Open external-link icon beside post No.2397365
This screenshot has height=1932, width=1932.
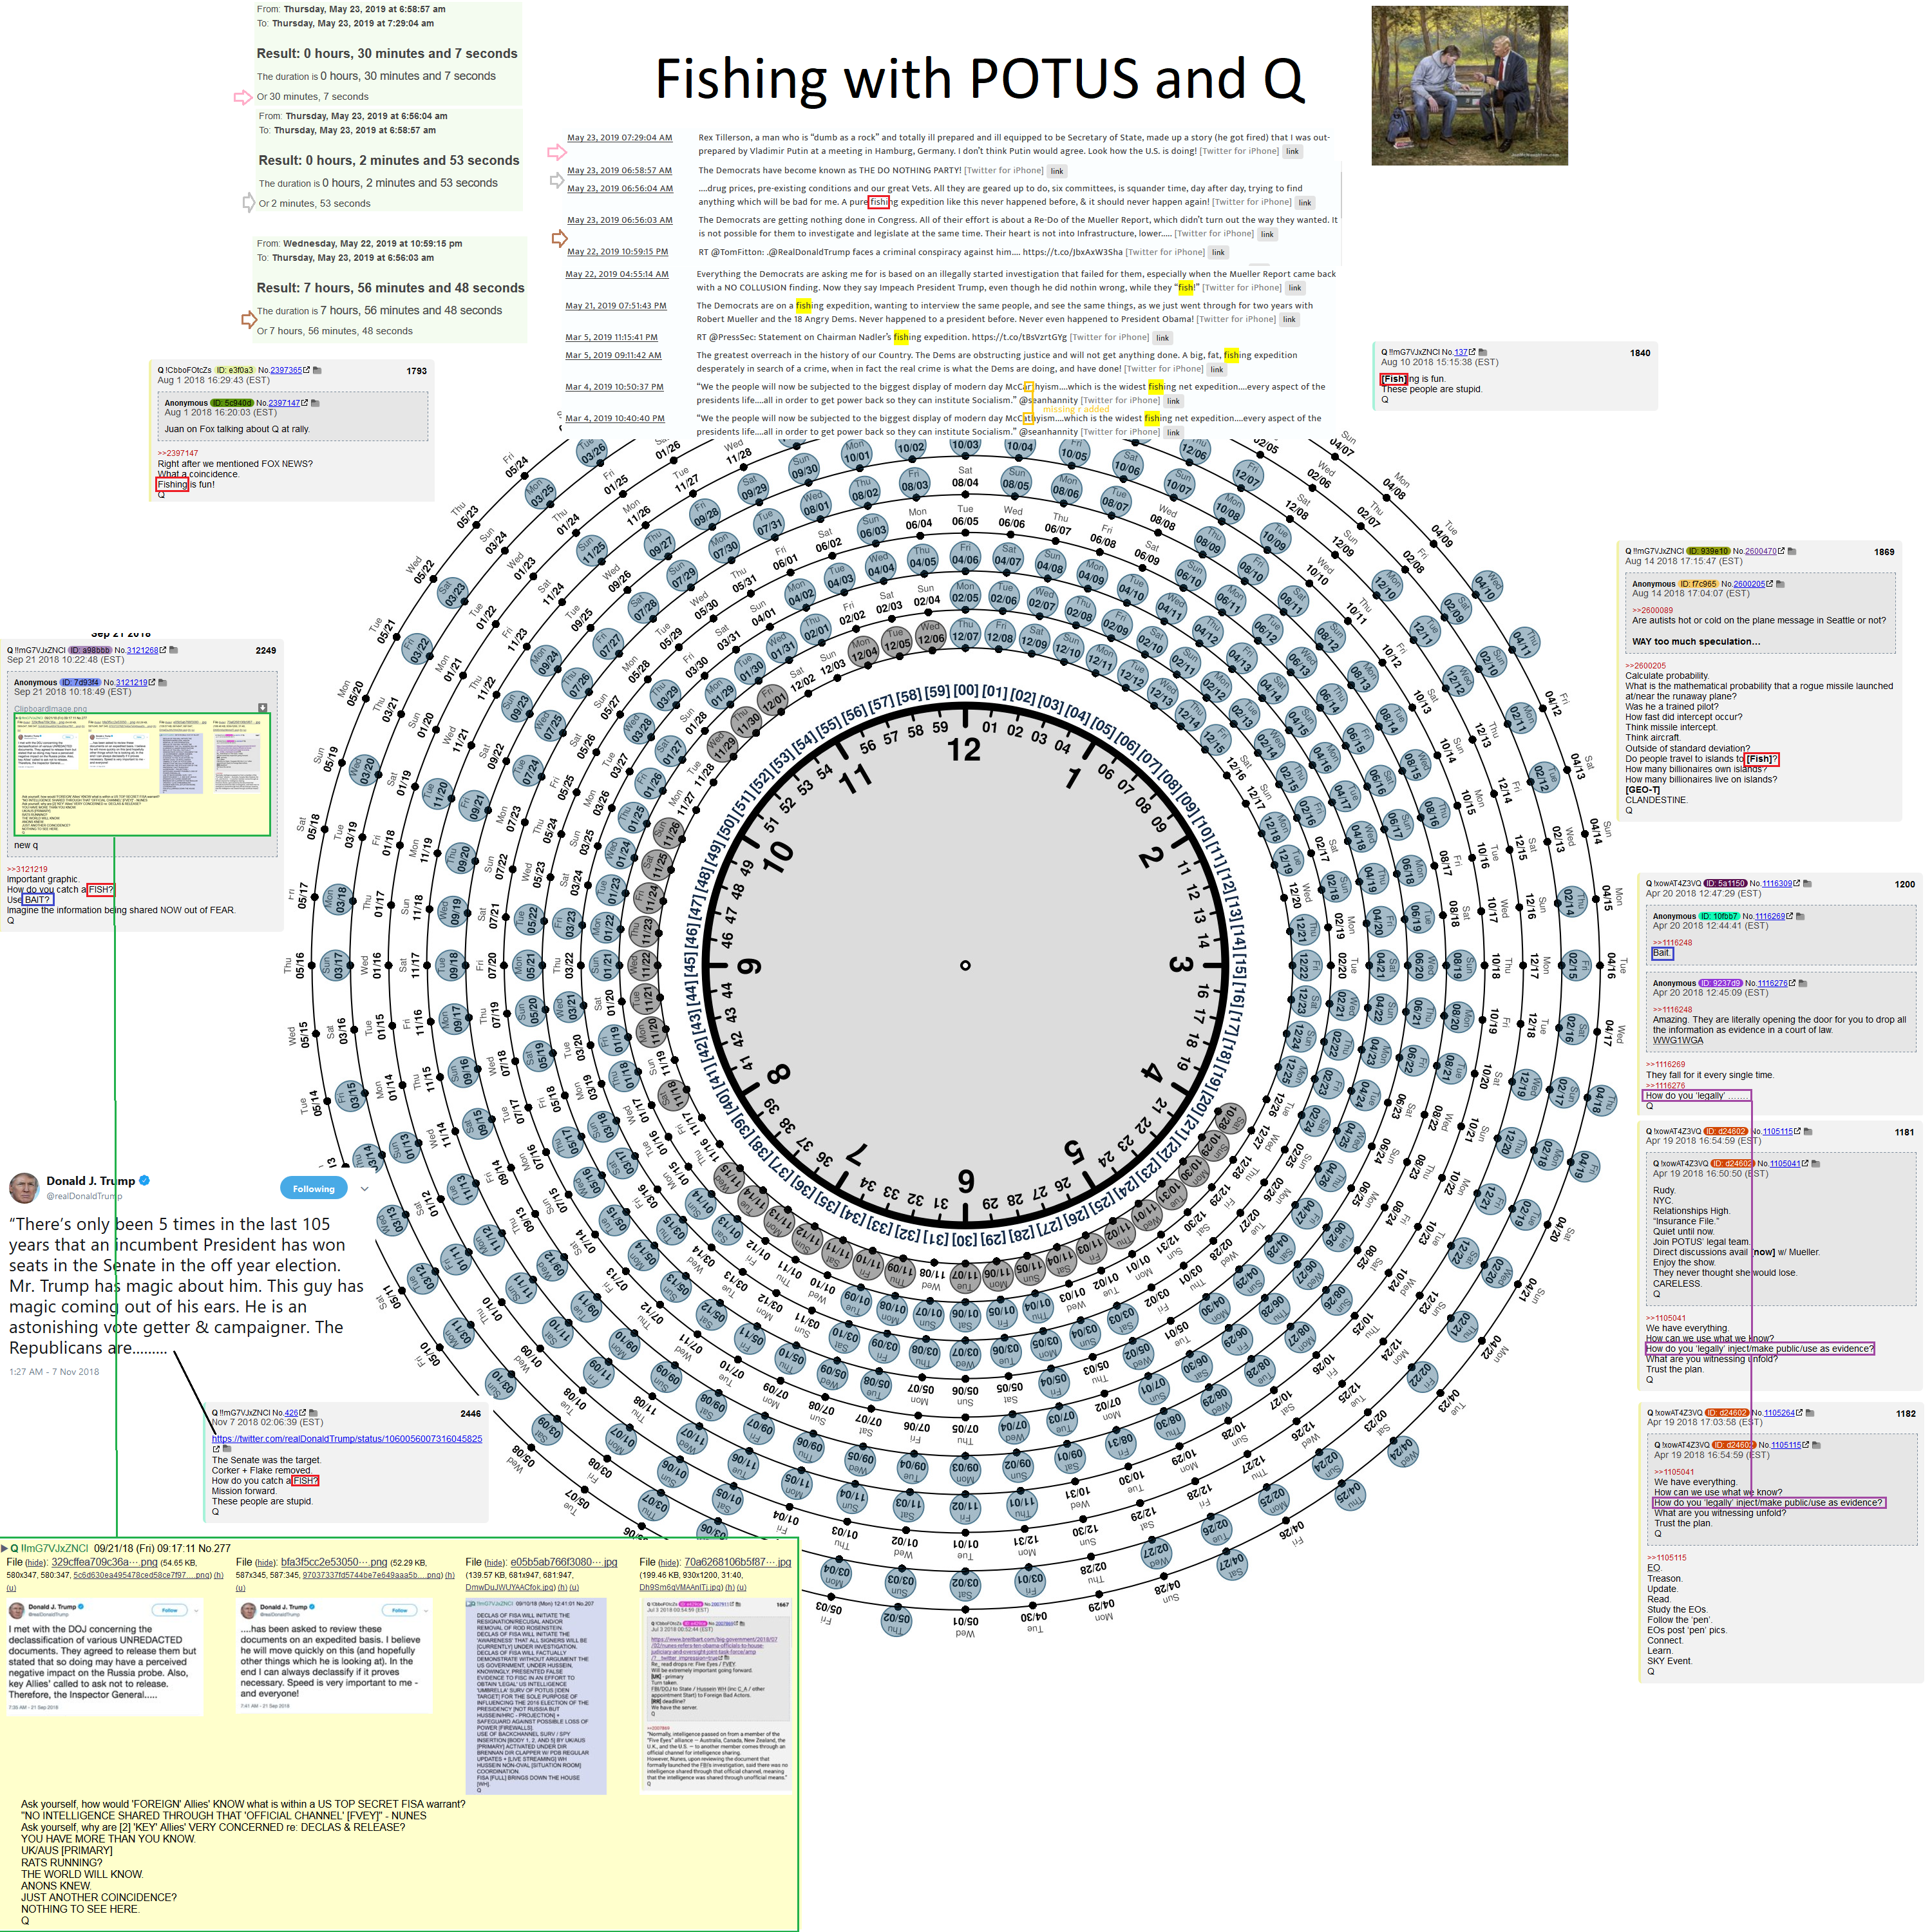[306, 370]
